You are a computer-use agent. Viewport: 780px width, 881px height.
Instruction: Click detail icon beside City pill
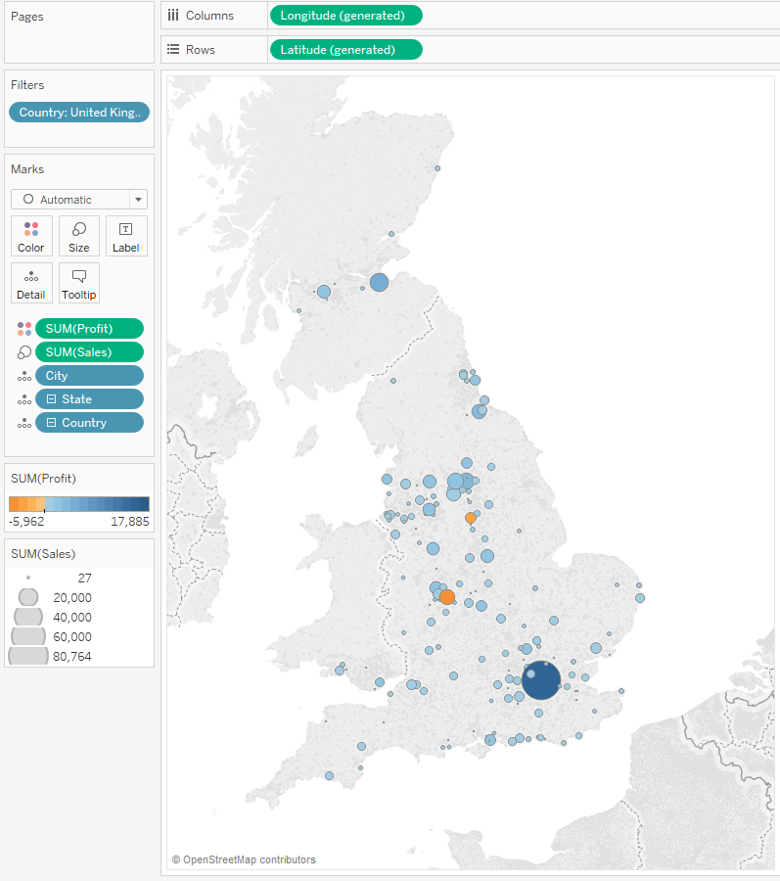pyautogui.click(x=23, y=376)
